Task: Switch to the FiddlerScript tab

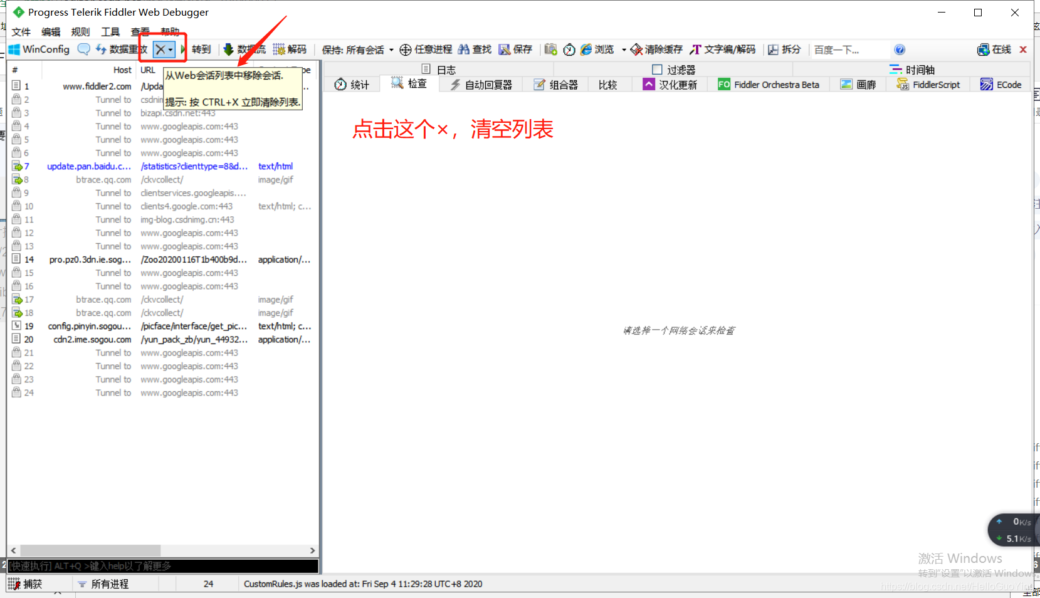Action: (x=929, y=85)
